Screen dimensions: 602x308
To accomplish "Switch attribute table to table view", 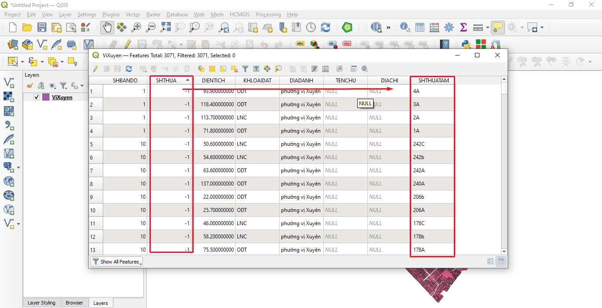I will click(x=501, y=261).
